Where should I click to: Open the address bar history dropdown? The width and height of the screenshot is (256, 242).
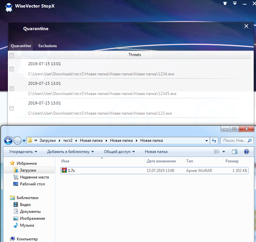coord(207,141)
